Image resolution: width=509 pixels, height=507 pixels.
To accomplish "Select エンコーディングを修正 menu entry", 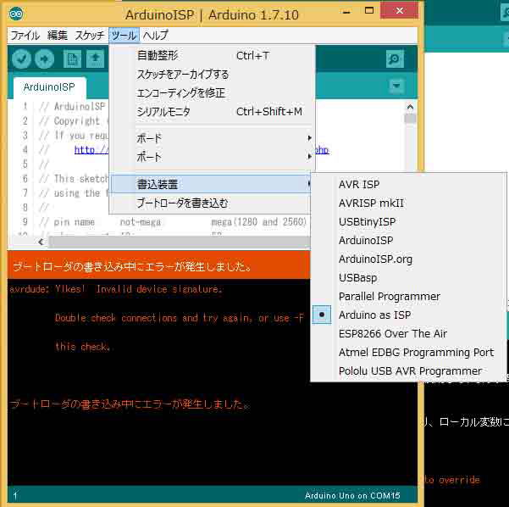I will [x=212, y=93].
